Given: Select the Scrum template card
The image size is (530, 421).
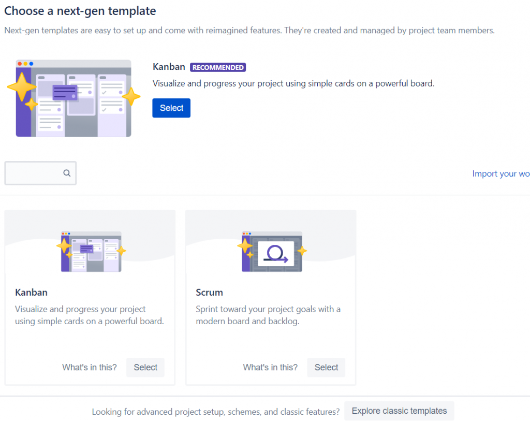Looking at the screenshot, I should coord(271,297).
